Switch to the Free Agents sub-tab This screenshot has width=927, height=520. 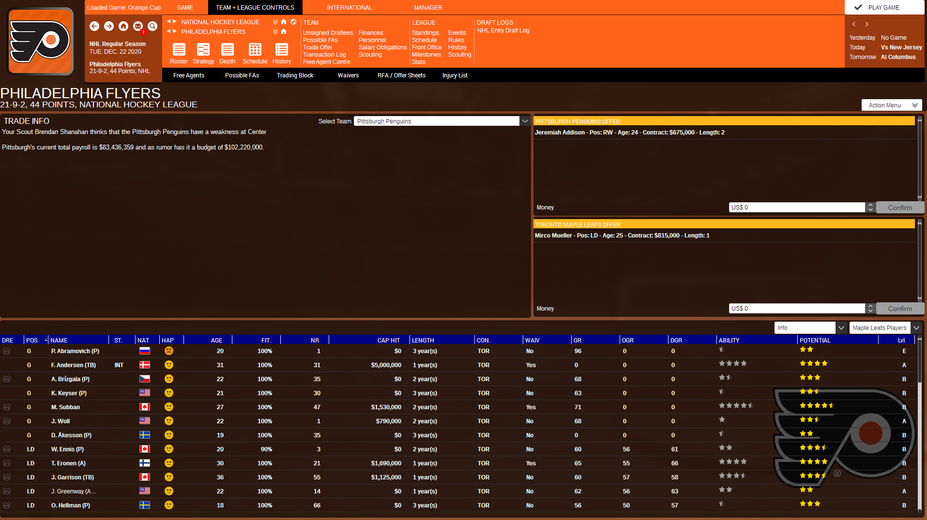tap(189, 75)
